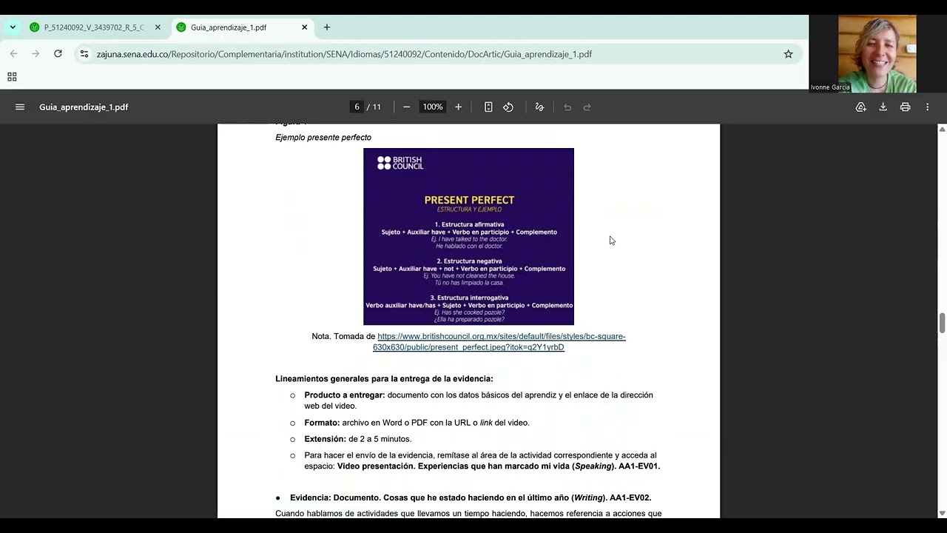Open the tab search dropdown arrow
This screenshot has height=533, width=947.
click(13, 27)
